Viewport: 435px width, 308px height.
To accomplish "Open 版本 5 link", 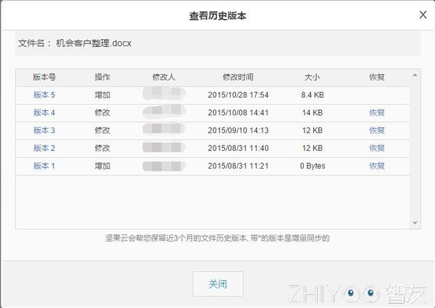I will point(44,95).
